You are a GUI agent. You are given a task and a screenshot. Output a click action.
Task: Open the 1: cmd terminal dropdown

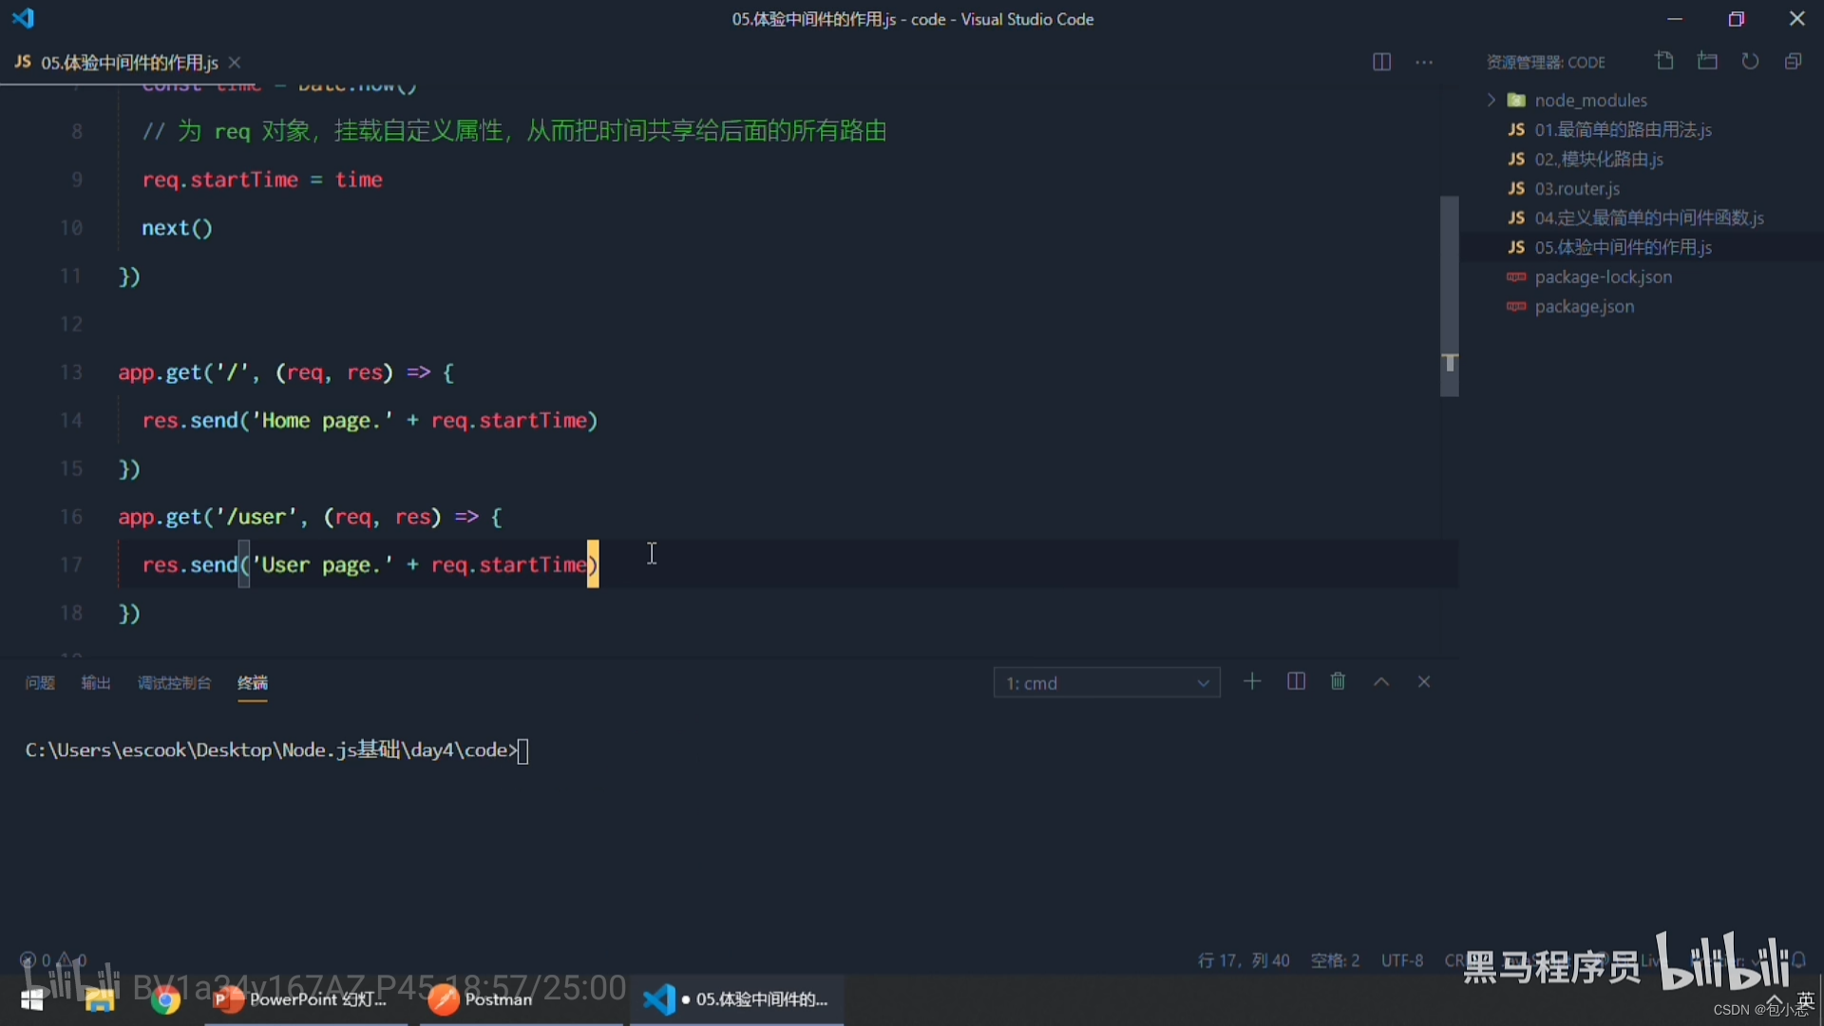click(1107, 683)
